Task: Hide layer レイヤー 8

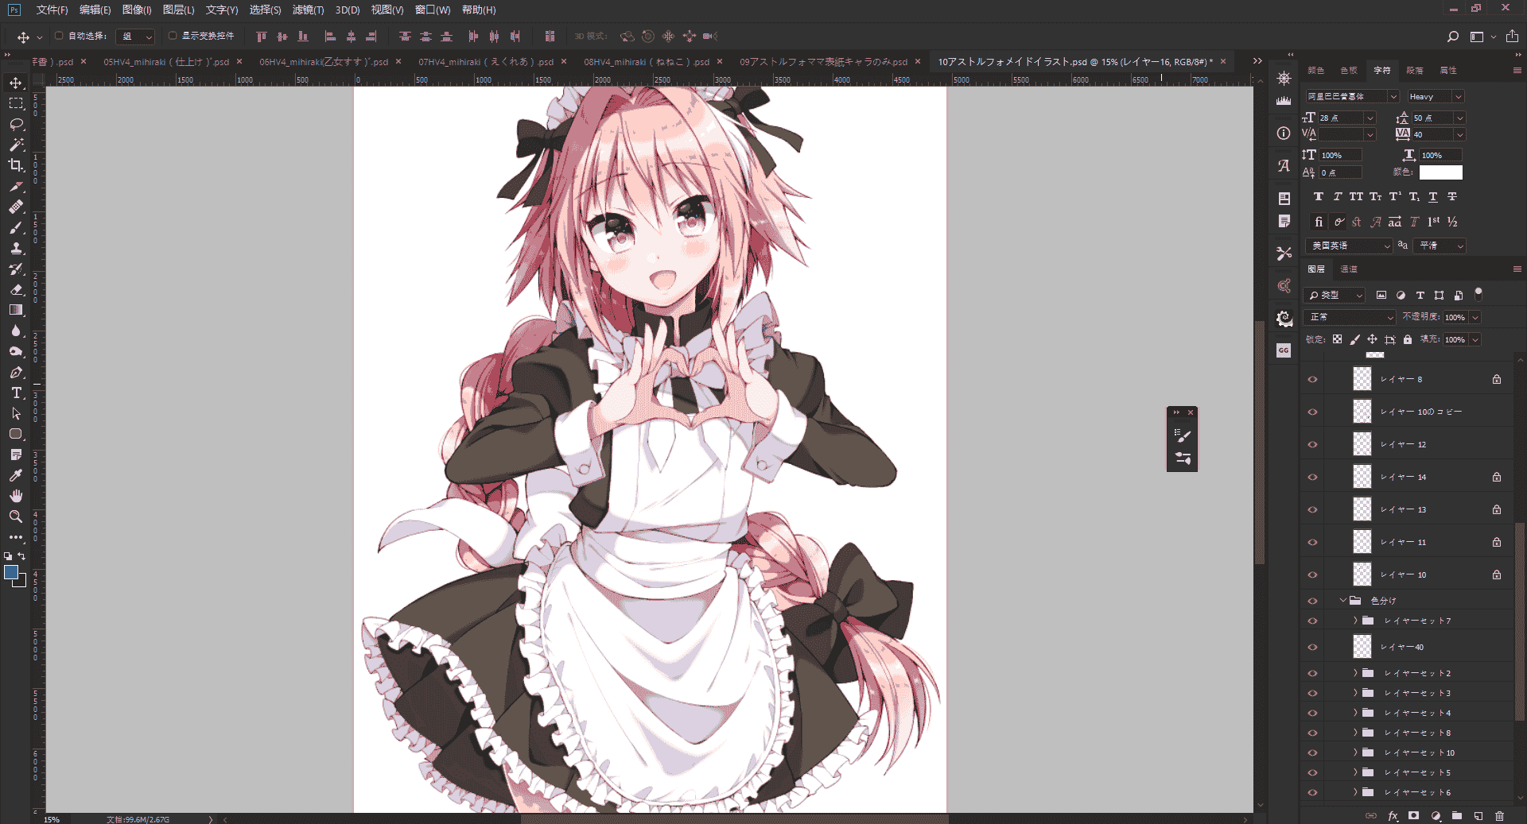Action: 1312,379
